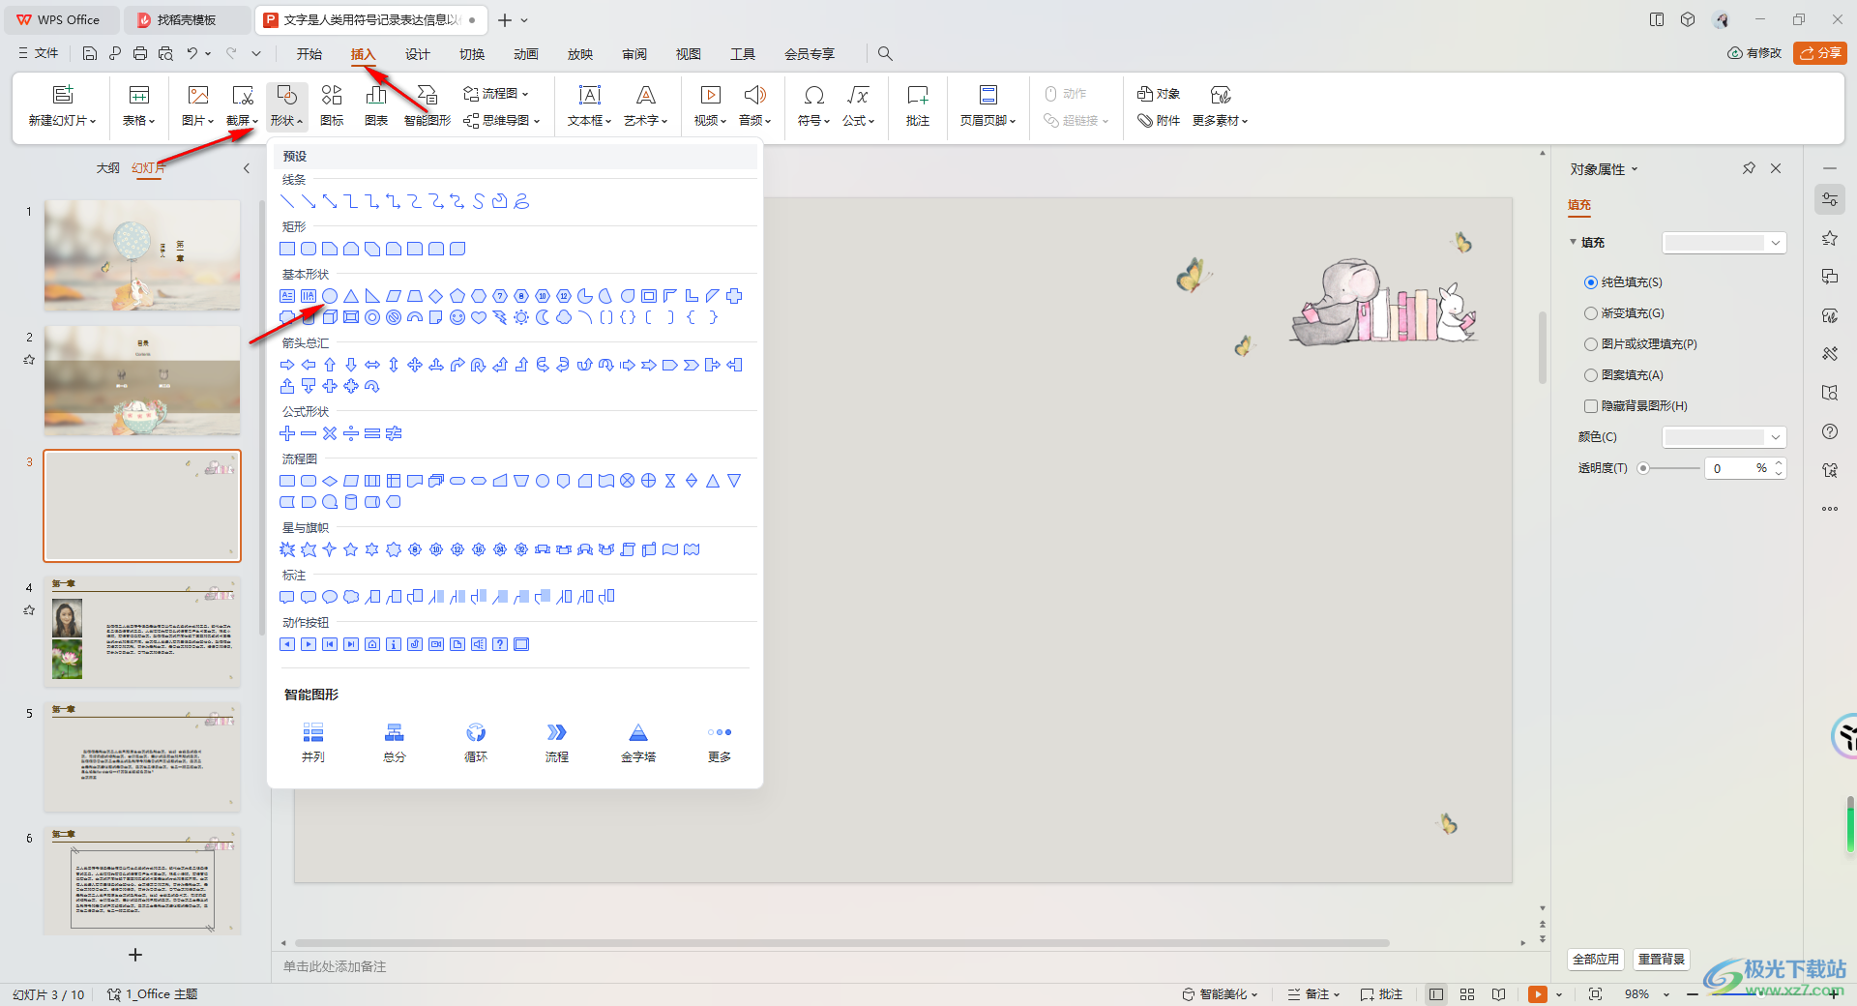
Task: Choose the rectangular callout under 标注
Action: (287, 597)
